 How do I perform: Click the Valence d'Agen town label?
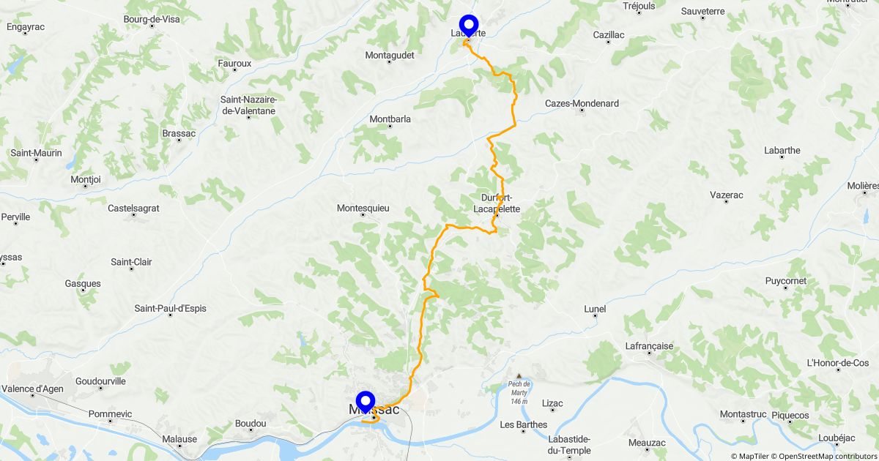pos(35,389)
